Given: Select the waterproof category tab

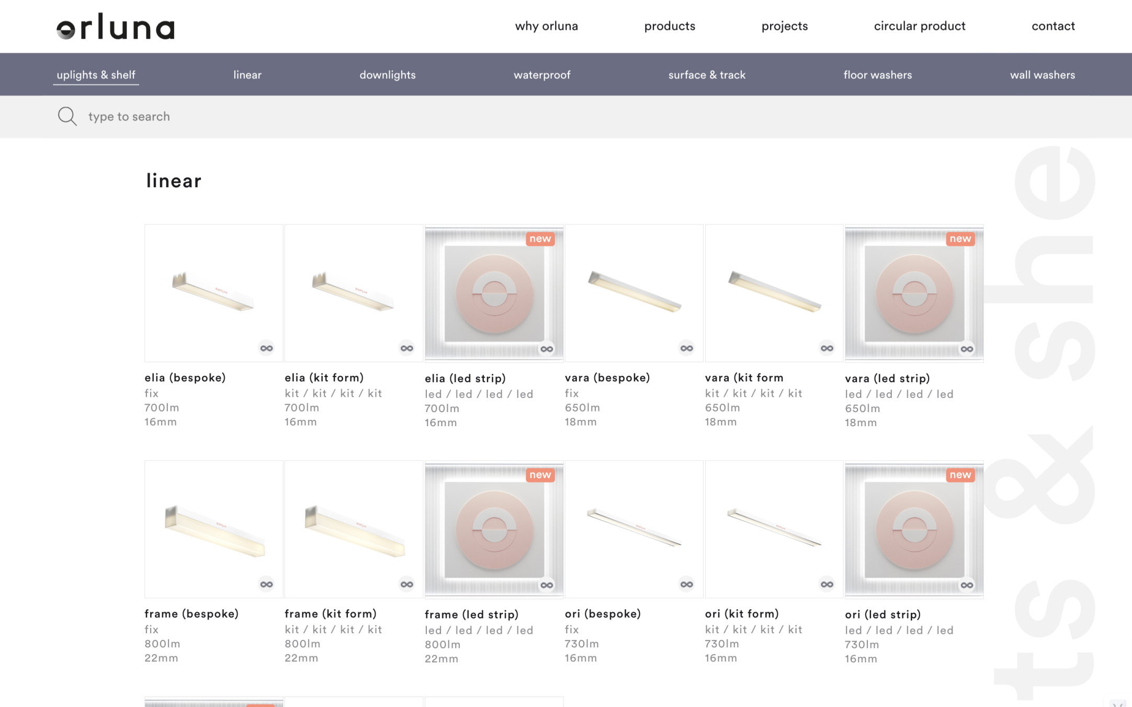Looking at the screenshot, I should (x=541, y=75).
